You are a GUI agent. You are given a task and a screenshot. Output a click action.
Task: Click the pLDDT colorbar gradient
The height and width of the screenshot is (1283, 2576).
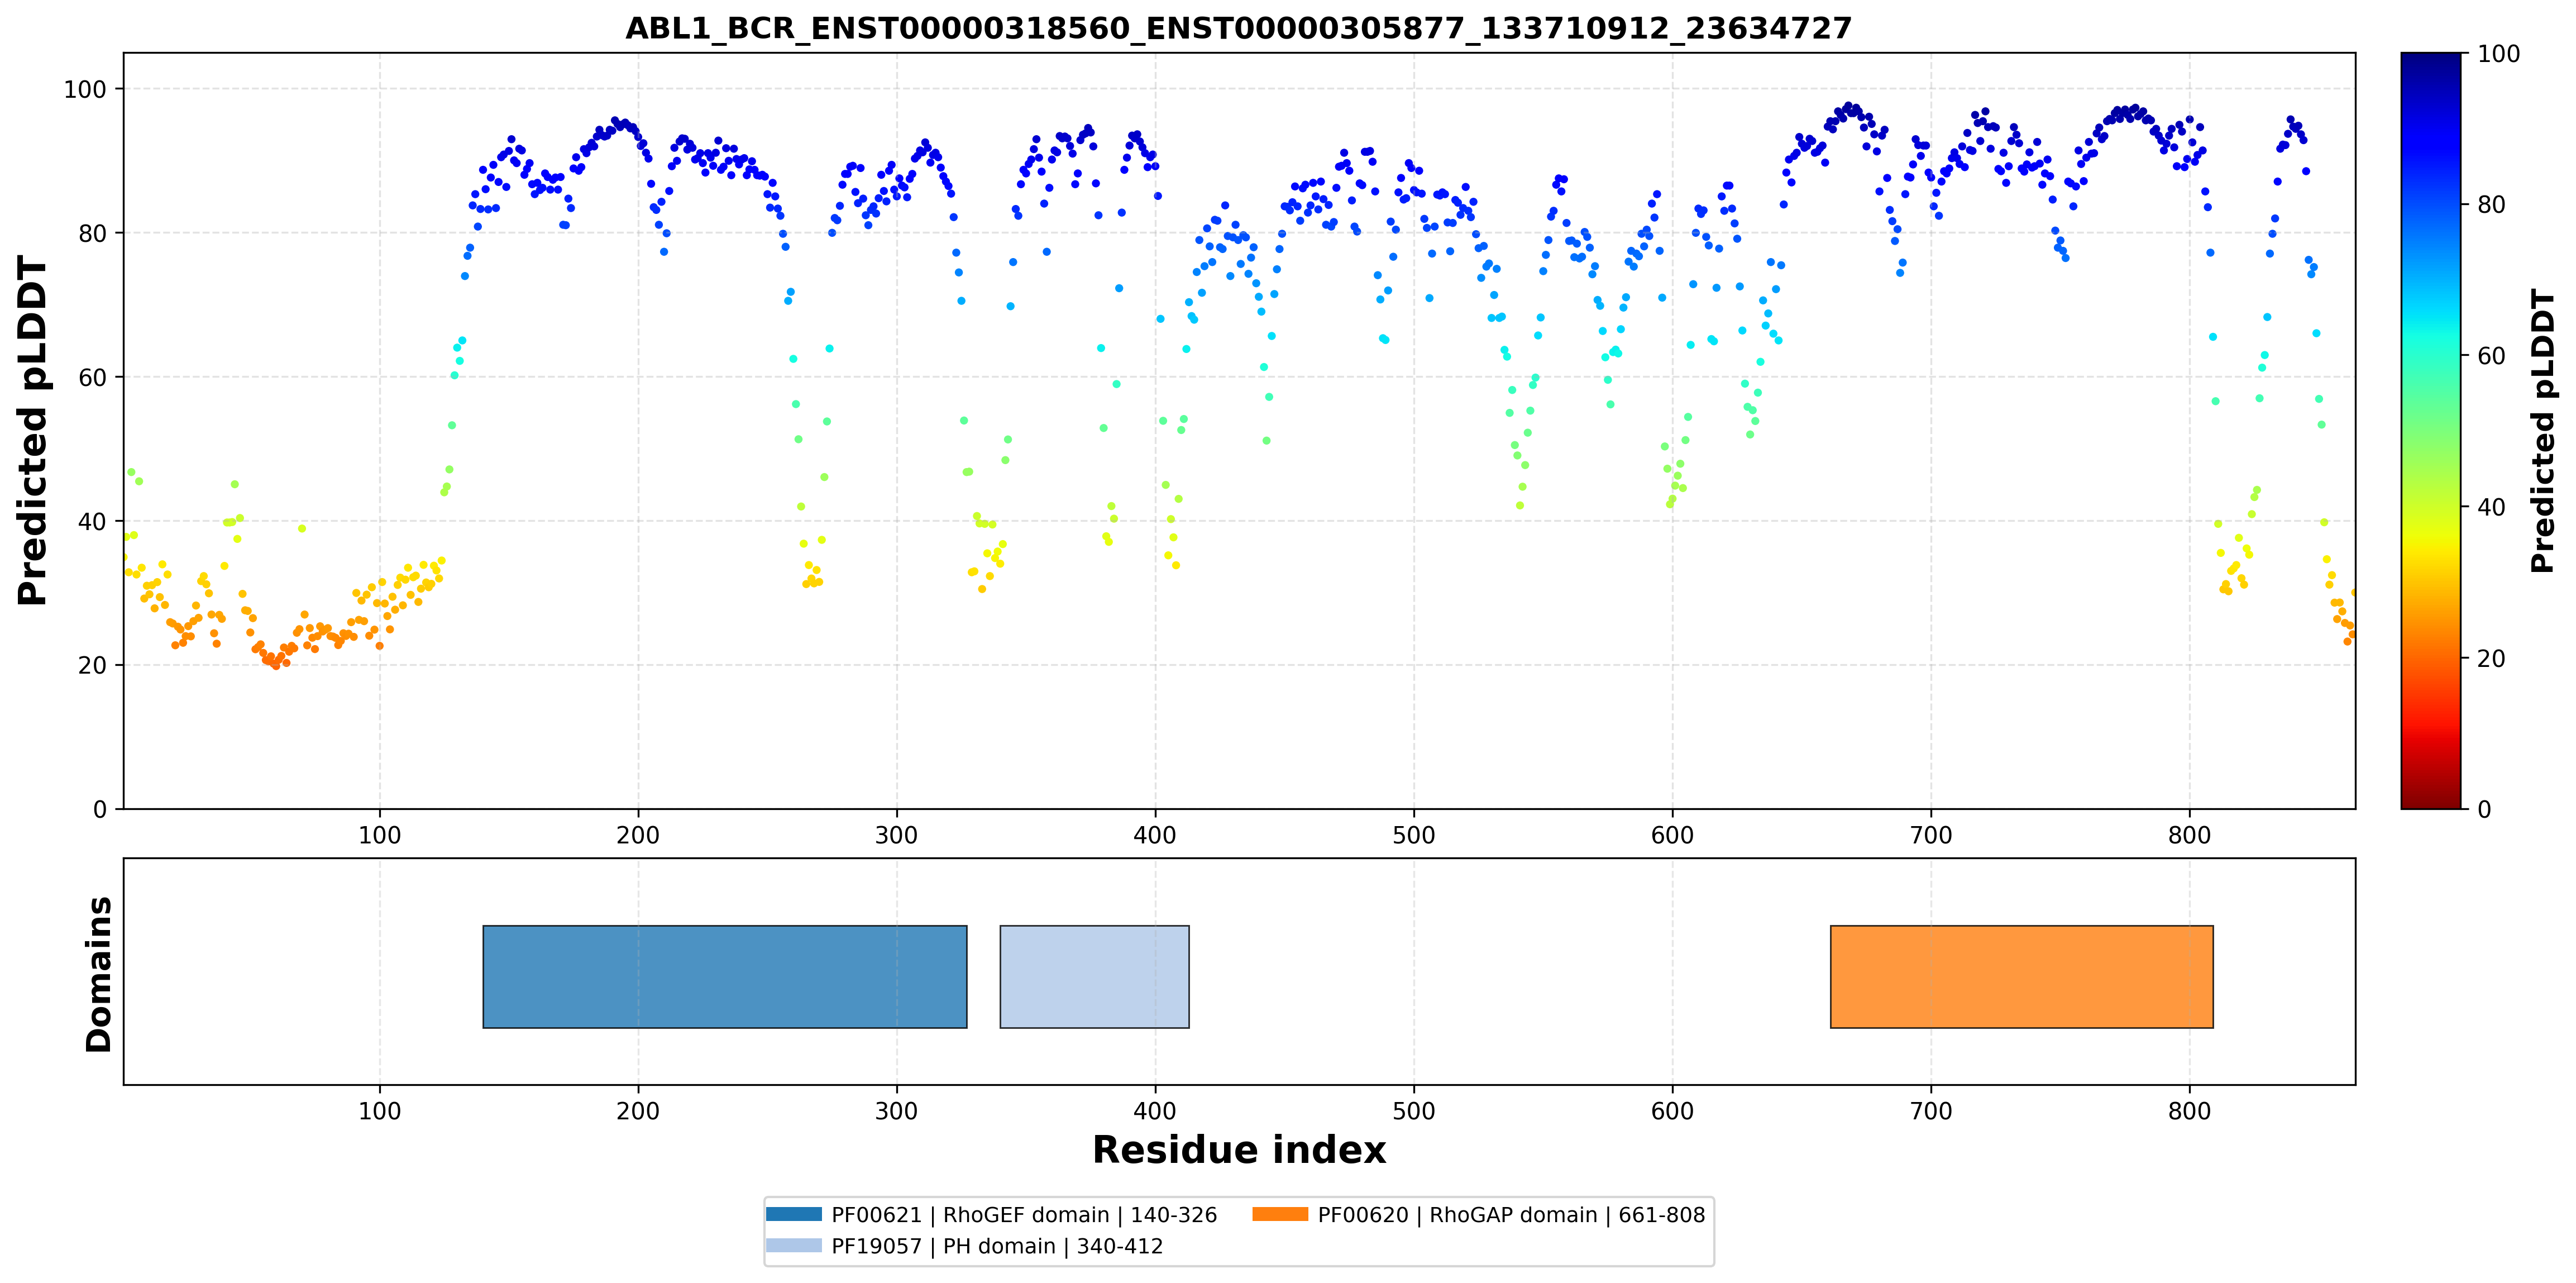(2430, 430)
